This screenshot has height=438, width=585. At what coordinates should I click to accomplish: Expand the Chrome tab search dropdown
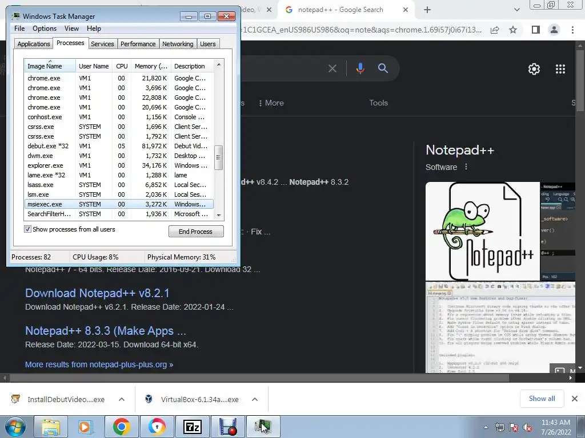pos(516,10)
